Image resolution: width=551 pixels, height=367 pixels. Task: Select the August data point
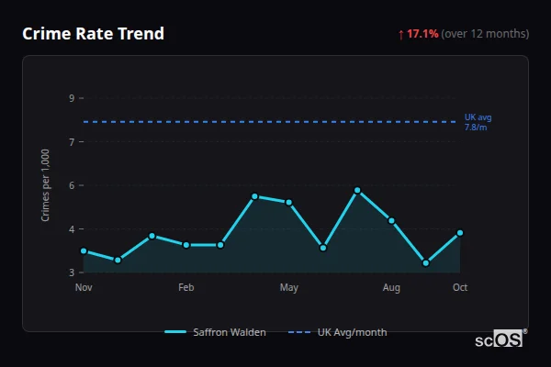click(x=391, y=220)
